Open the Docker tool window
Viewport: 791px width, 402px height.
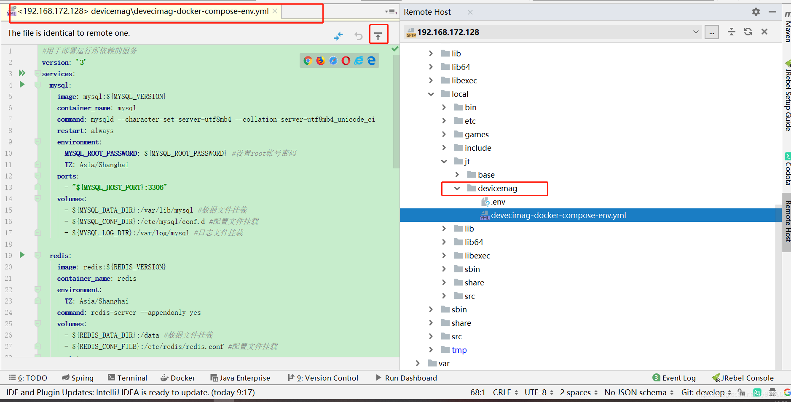(178, 378)
